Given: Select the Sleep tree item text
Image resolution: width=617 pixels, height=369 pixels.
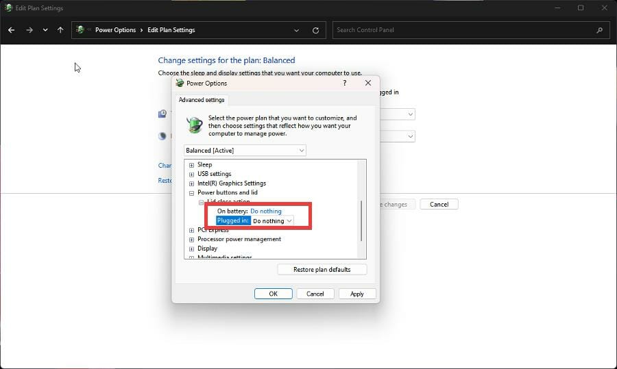Looking at the screenshot, I should 204,165.
